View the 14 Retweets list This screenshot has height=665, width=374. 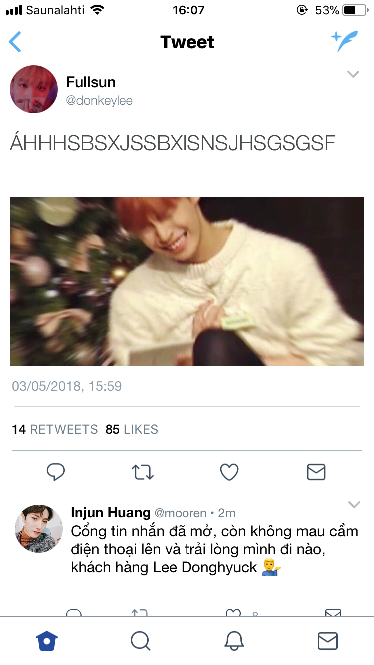55,429
